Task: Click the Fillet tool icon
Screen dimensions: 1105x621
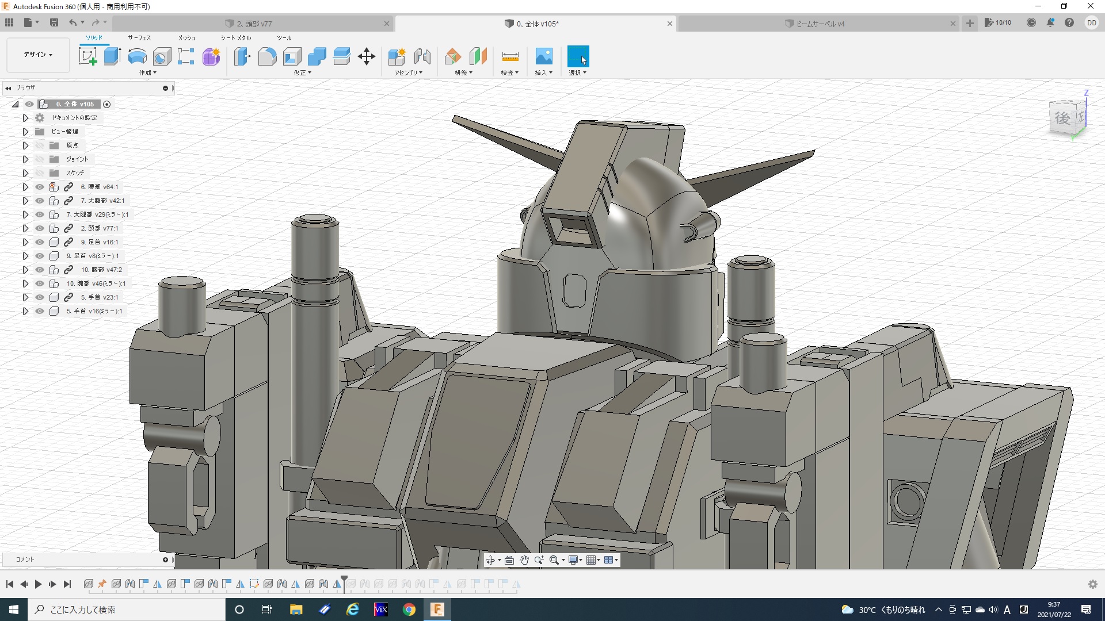Action: click(267, 56)
